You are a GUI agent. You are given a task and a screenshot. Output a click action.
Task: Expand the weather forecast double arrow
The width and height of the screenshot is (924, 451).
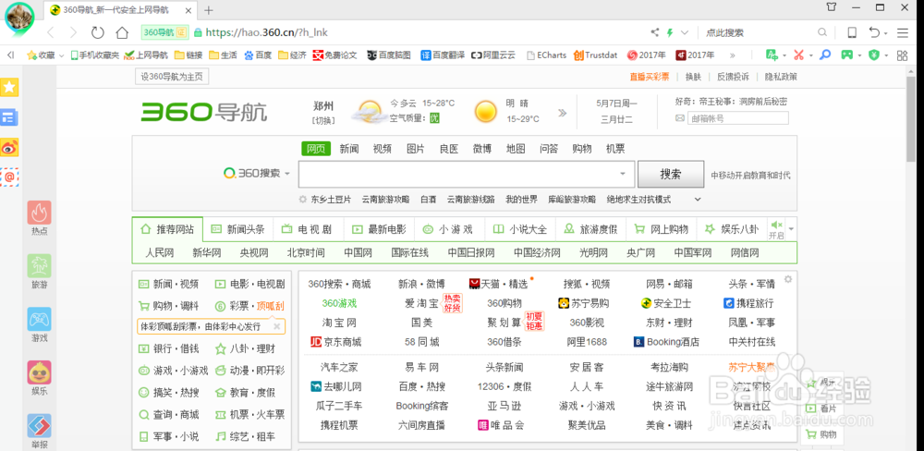coord(562,113)
